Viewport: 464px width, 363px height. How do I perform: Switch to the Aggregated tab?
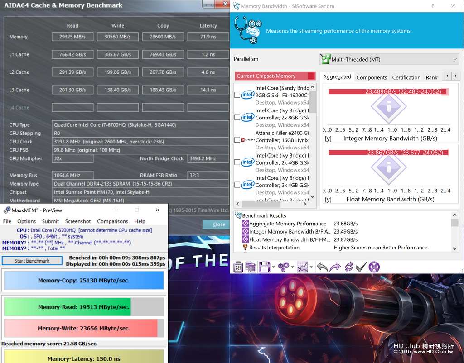[x=337, y=77]
